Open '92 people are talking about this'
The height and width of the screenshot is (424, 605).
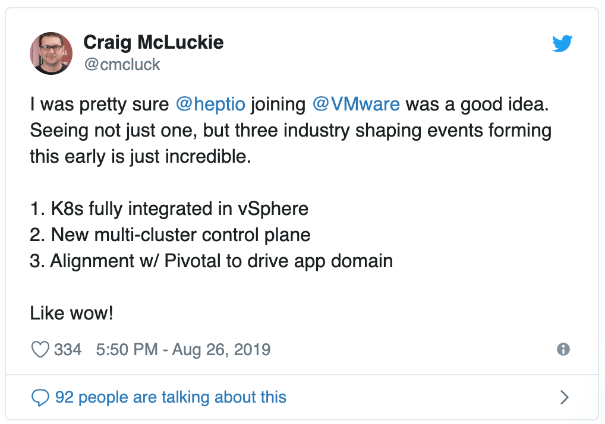(171, 397)
